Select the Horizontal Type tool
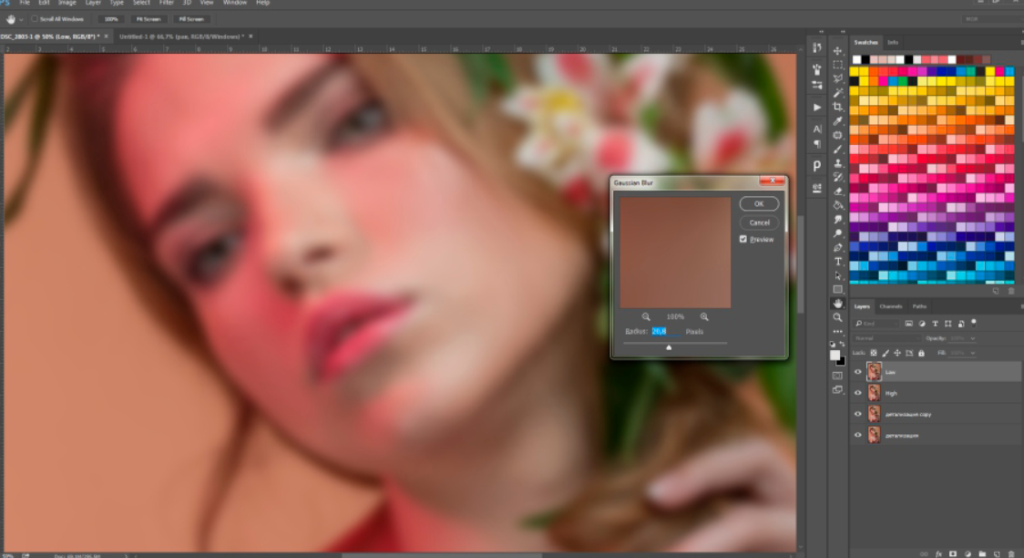 (x=838, y=262)
